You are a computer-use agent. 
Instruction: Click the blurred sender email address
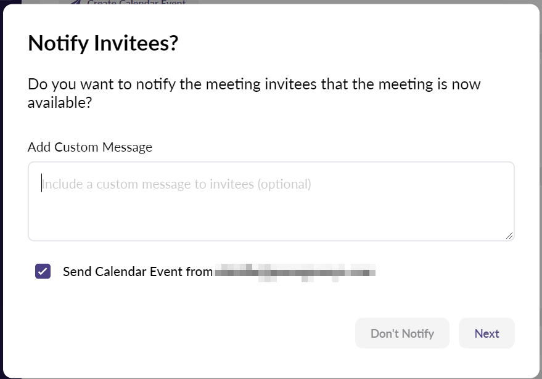pyautogui.click(x=295, y=271)
